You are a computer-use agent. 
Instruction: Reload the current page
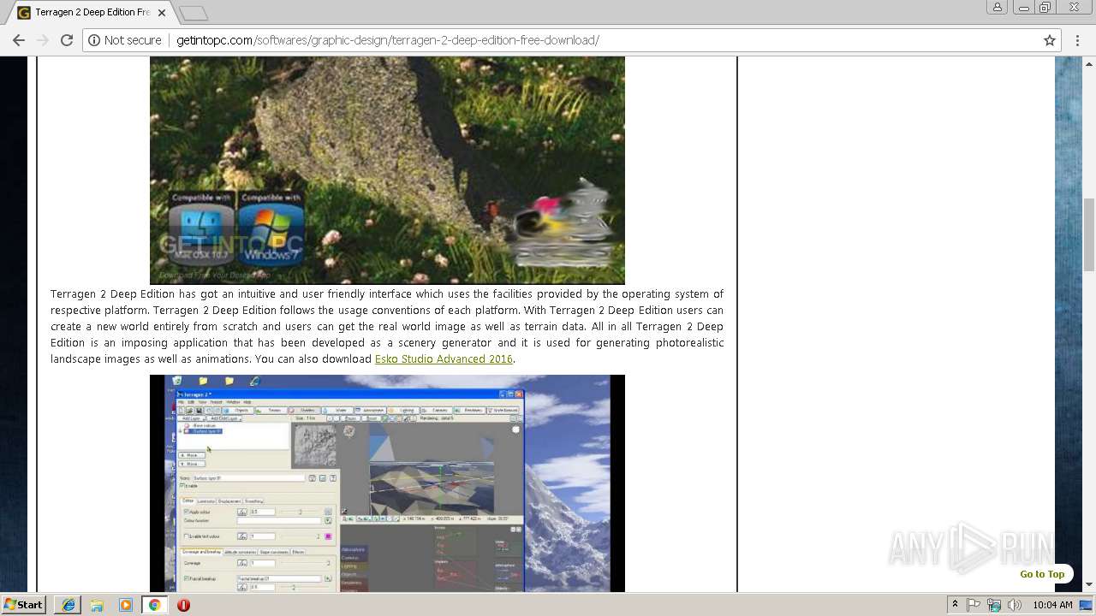67,40
